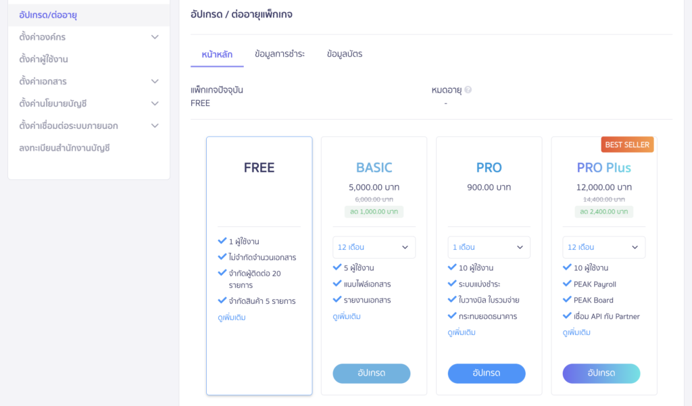Open the PRO plan 1 เดือน dropdown

(x=489, y=247)
